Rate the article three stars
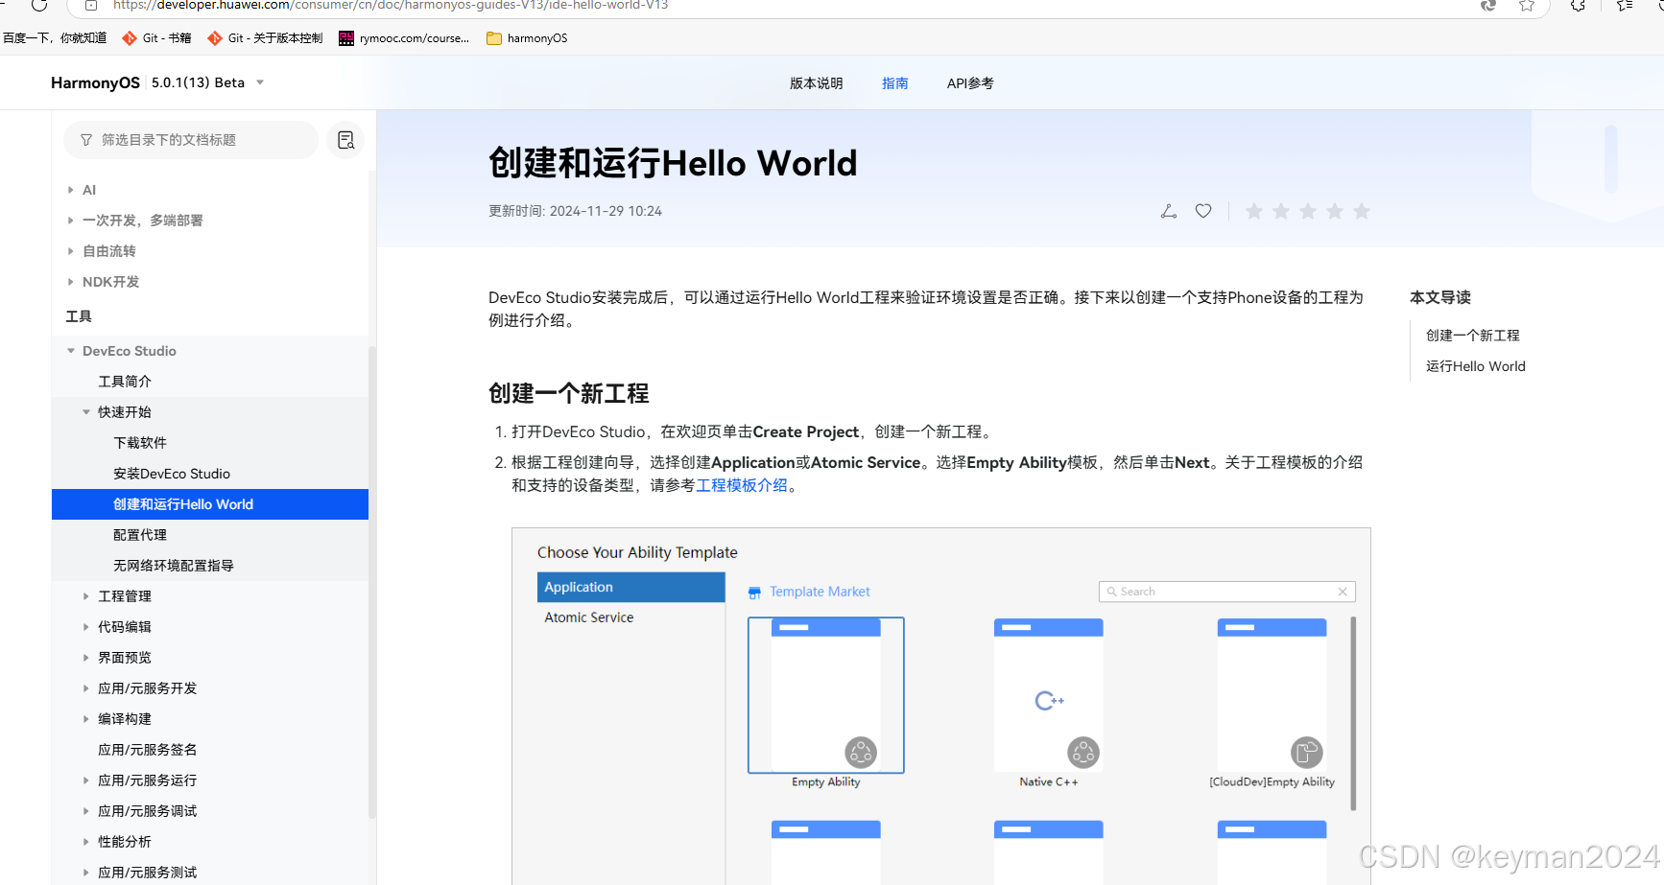The width and height of the screenshot is (1664, 885). point(1308,211)
